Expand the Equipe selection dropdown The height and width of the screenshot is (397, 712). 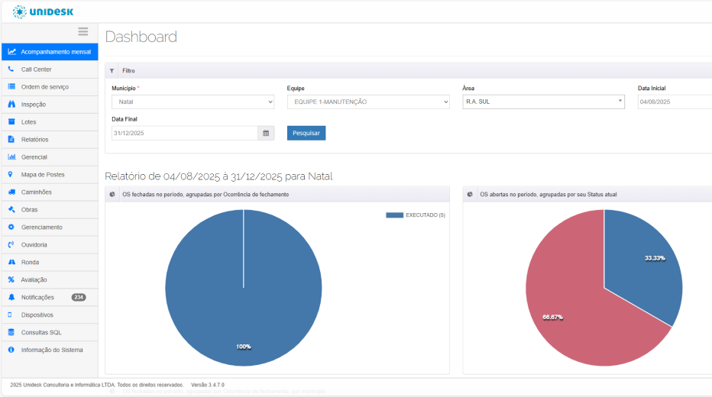click(x=368, y=102)
